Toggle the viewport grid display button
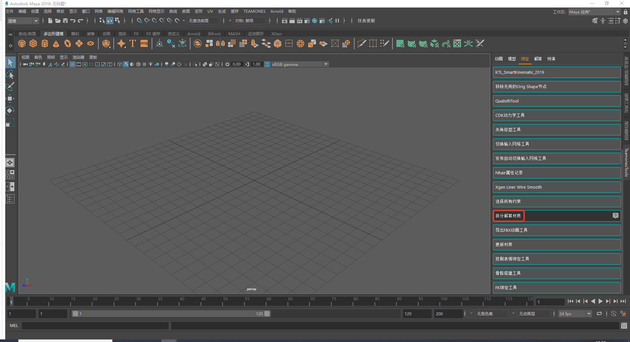The image size is (630, 342). (73, 64)
